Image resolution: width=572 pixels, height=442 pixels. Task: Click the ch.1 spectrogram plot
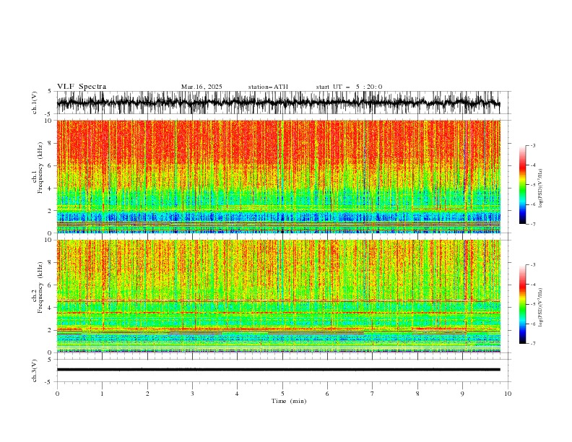278,176
